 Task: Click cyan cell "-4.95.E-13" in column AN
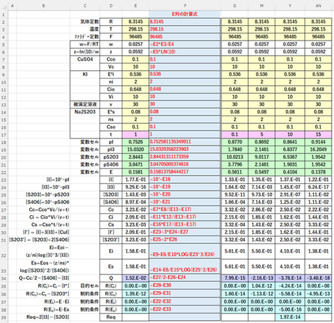coord(318,294)
